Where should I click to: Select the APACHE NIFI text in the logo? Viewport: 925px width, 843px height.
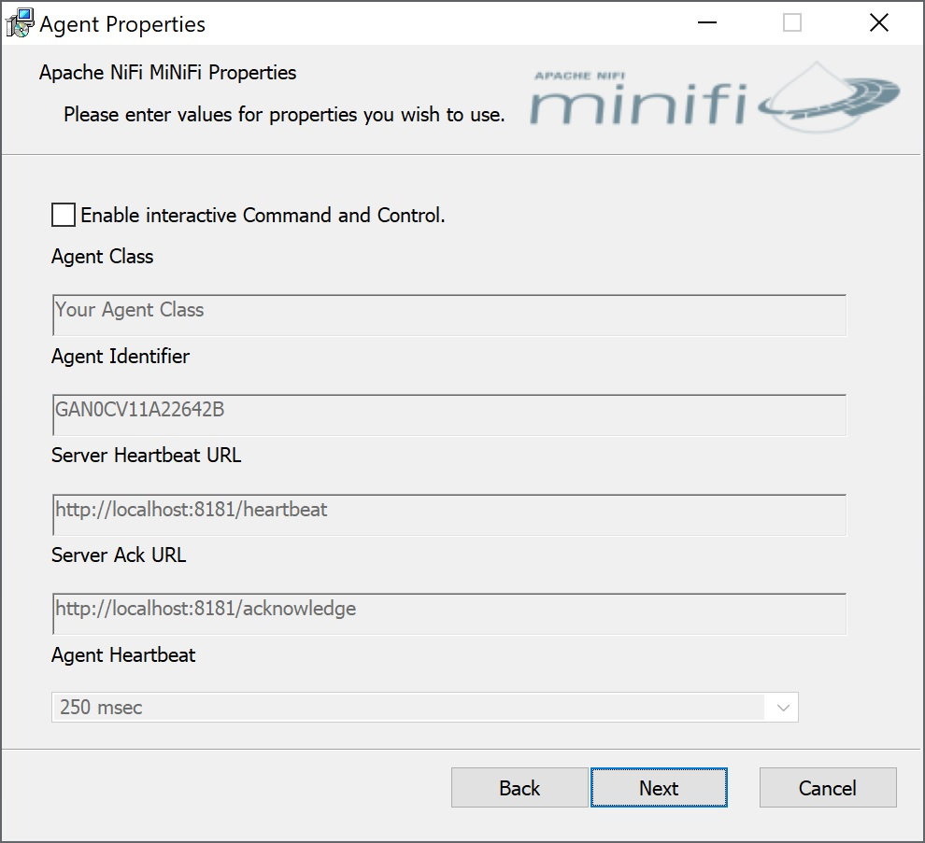coord(579,73)
